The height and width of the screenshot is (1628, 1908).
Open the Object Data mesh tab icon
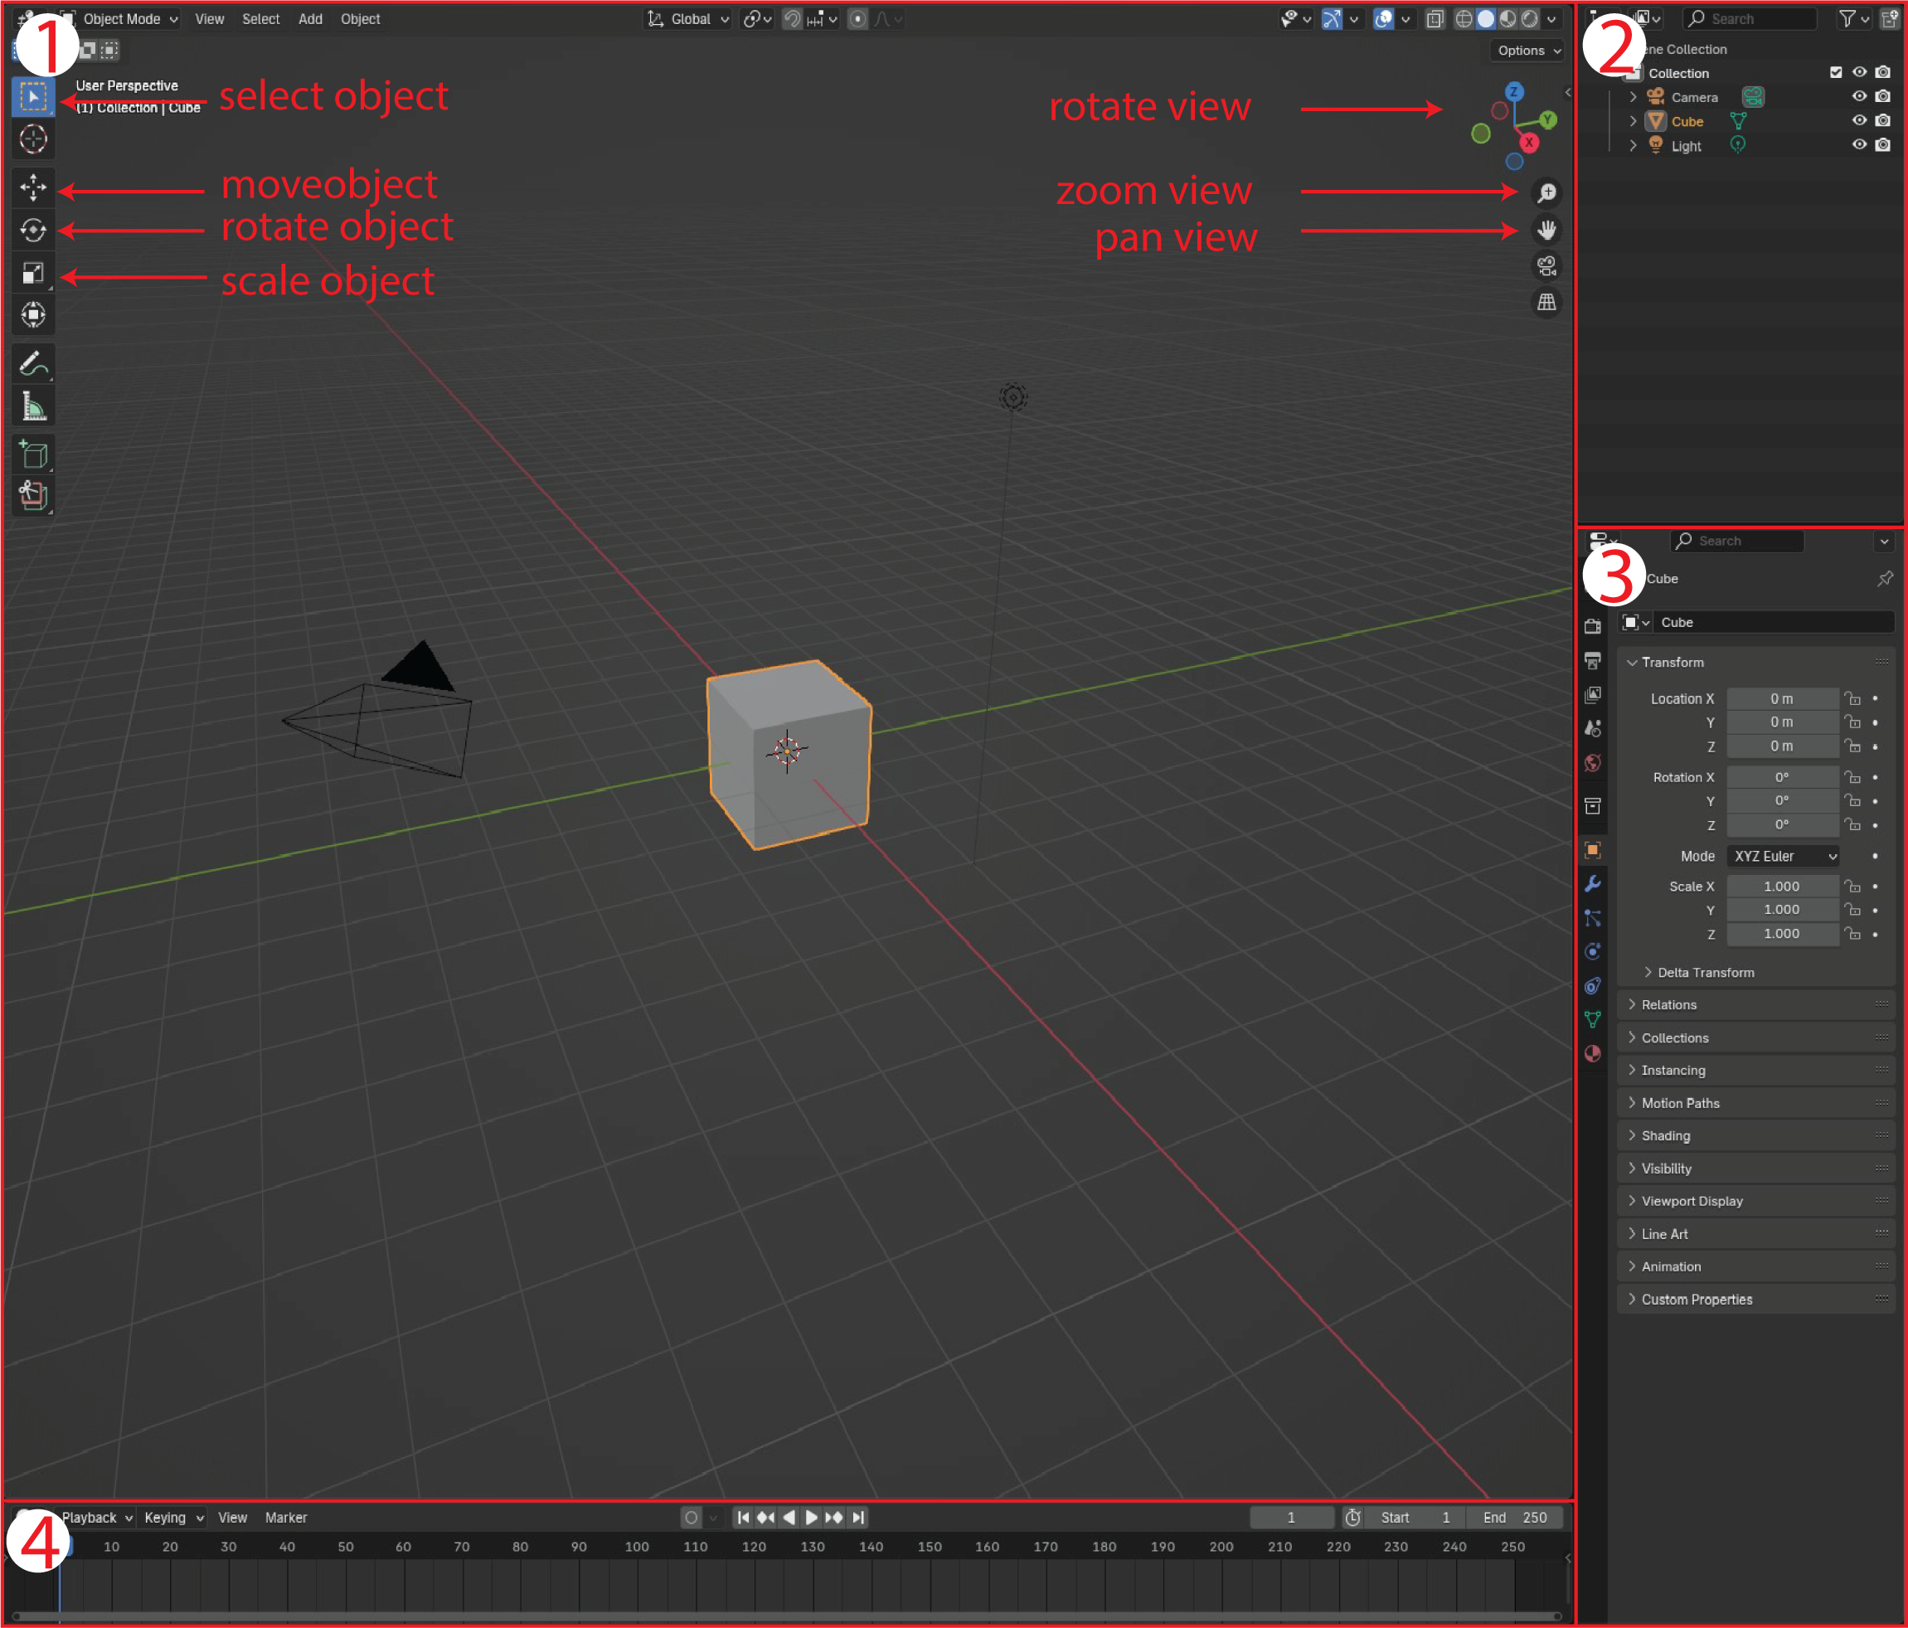(1592, 1019)
